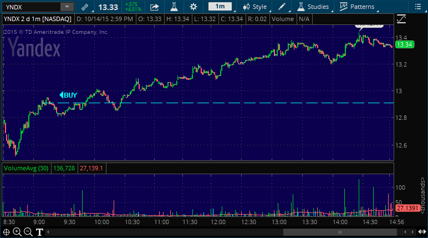Click the chart drawing icon at right
Screen dimensions: 428x238
tap(401, 19)
